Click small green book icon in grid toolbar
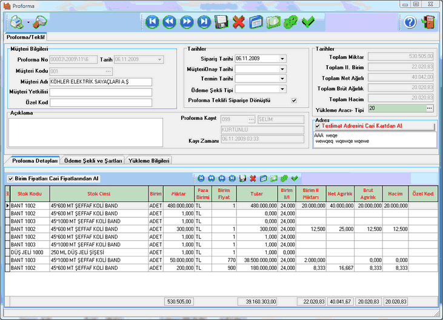Image resolution: width=443 pixels, height=320 pixels. pyautogui.click(x=273, y=178)
